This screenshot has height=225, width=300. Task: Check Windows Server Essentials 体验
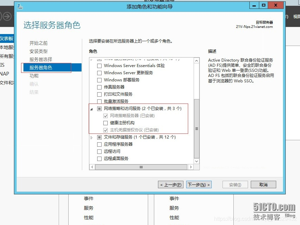point(99,66)
